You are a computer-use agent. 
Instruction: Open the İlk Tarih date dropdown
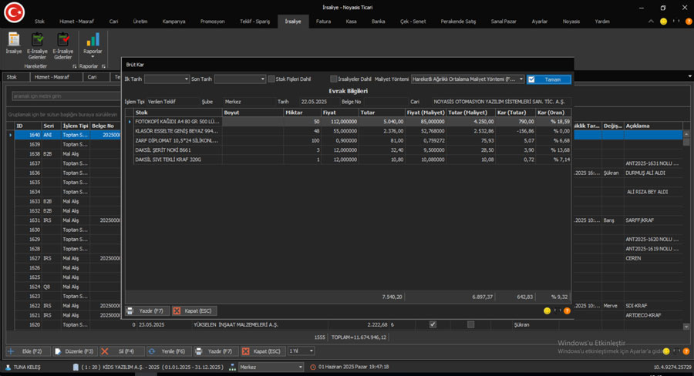click(186, 79)
